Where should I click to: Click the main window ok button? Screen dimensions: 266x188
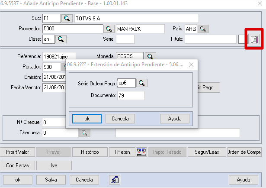pos(18,180)
